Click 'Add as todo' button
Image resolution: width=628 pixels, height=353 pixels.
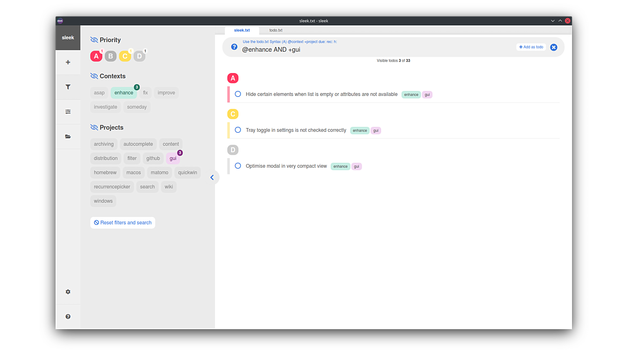point(531,47)
